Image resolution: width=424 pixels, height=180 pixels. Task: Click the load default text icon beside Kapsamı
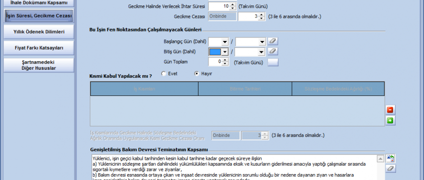point(391,158)
